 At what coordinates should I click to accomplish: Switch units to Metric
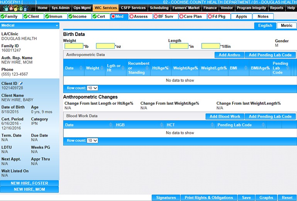287,26
